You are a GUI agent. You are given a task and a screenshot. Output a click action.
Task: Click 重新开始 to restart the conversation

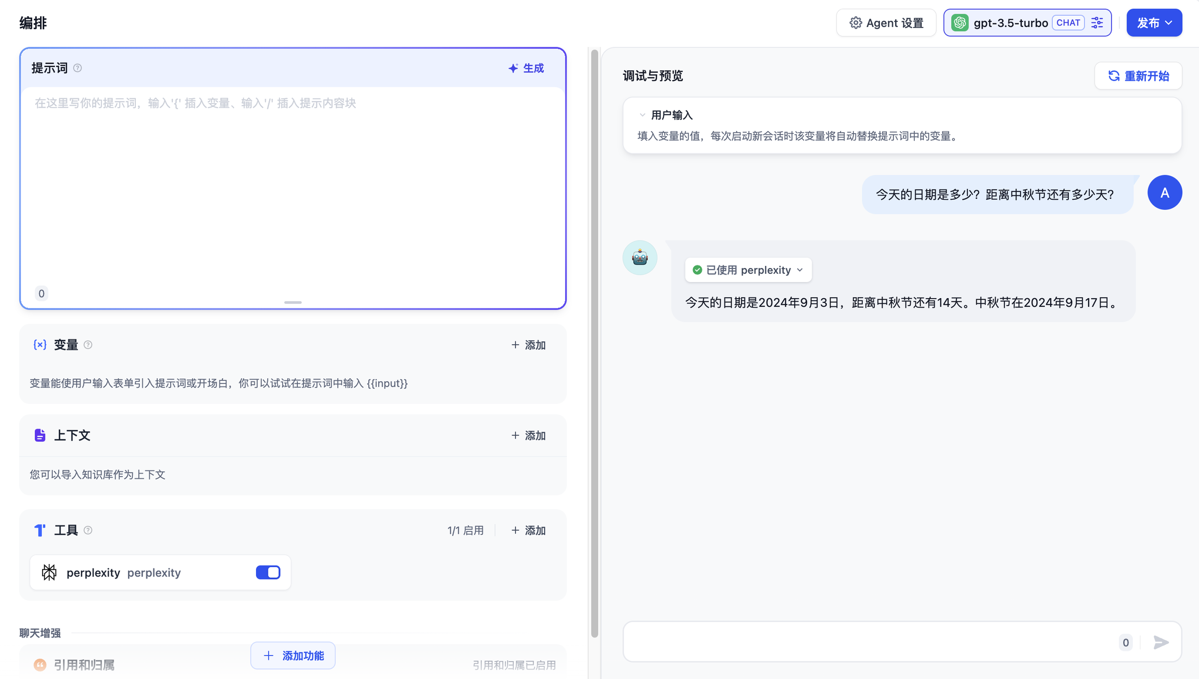point(1138,76)
